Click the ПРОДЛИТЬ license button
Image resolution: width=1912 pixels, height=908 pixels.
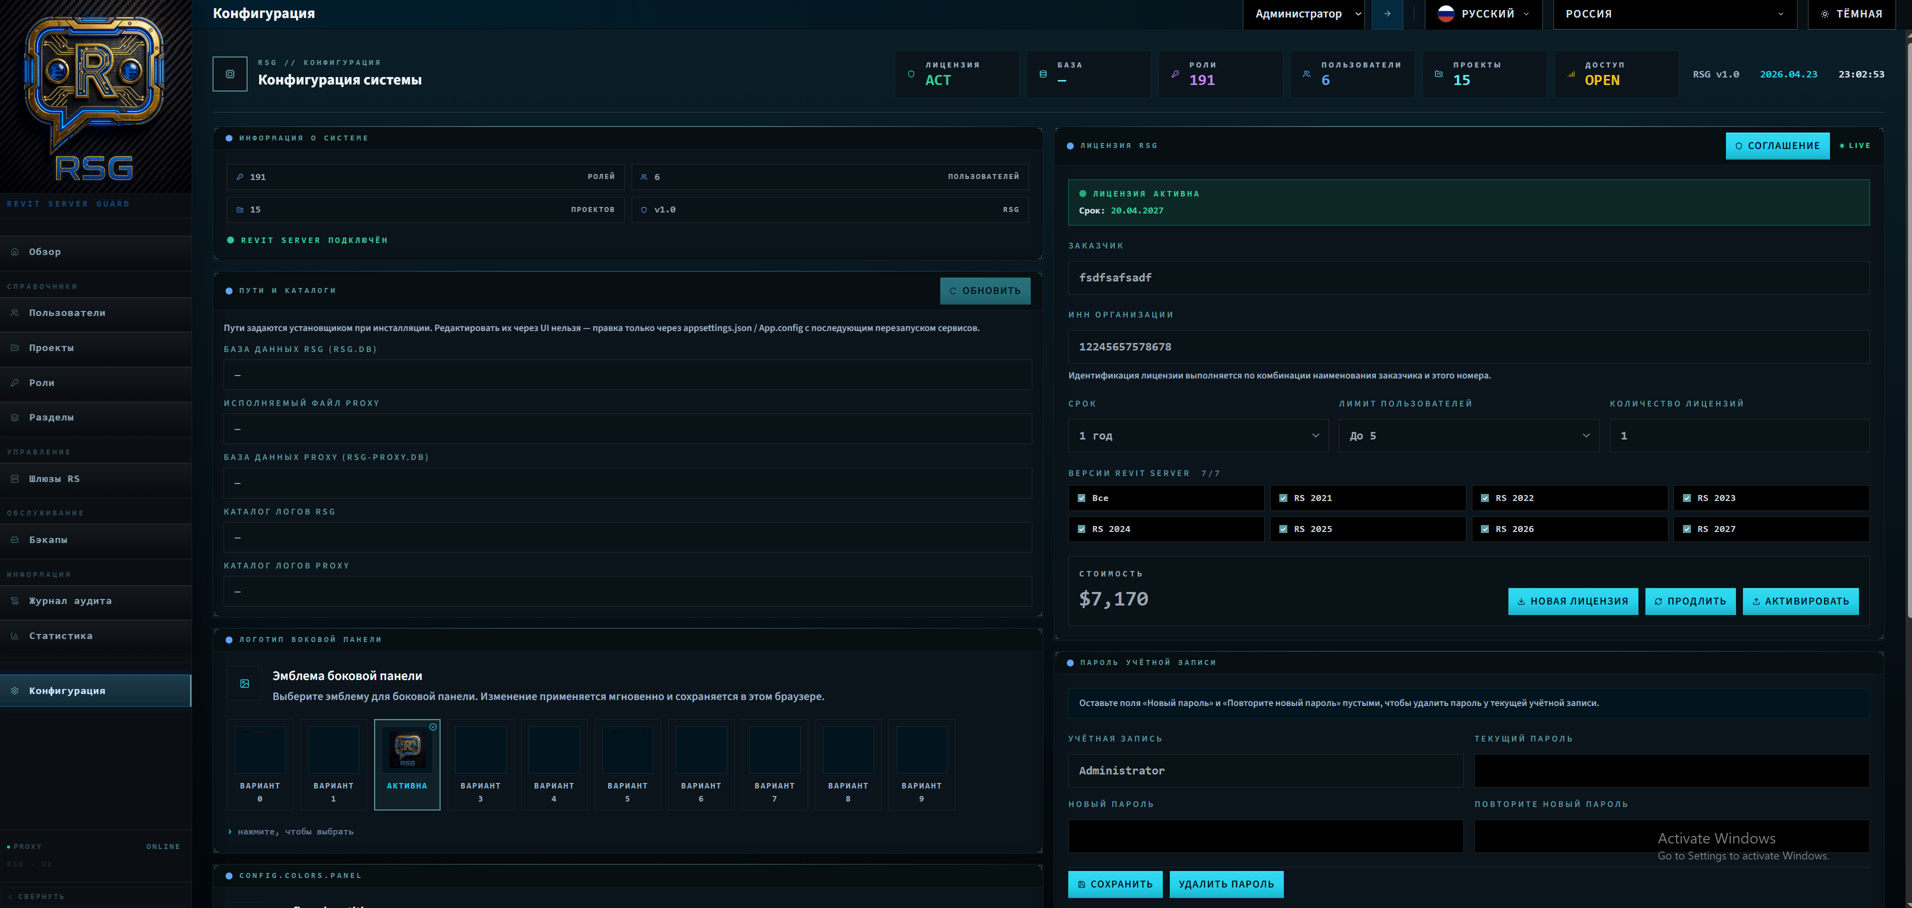pyautogui.click(x=1691, y=601)
